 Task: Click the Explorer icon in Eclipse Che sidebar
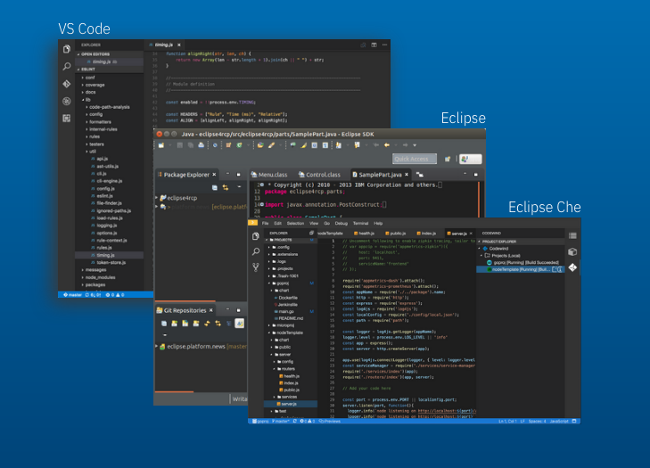point(256,236)
